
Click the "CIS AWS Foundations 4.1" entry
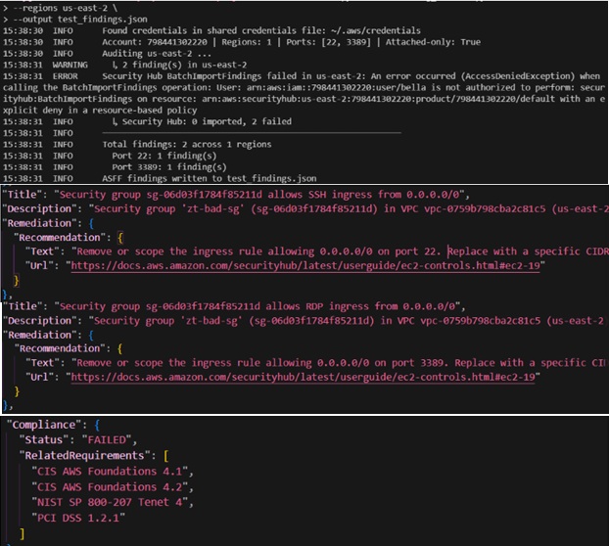point(110,471)
